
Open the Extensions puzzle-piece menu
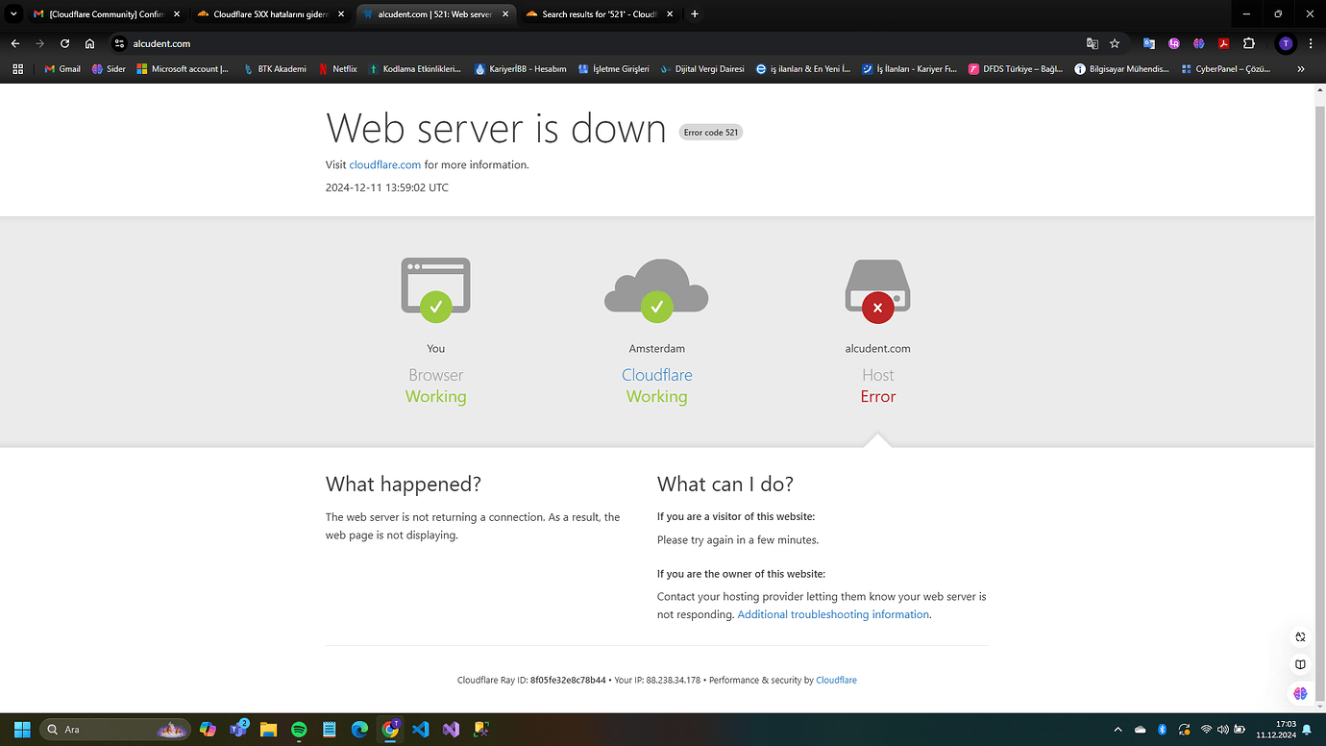click(1249, 43)
